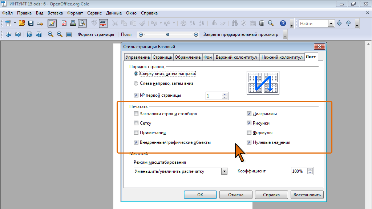Viewport: 372px width, 209px height.
Task: Open Find & Replace binoculars icon
Action: pyautogui.click(x=235, y=23)
